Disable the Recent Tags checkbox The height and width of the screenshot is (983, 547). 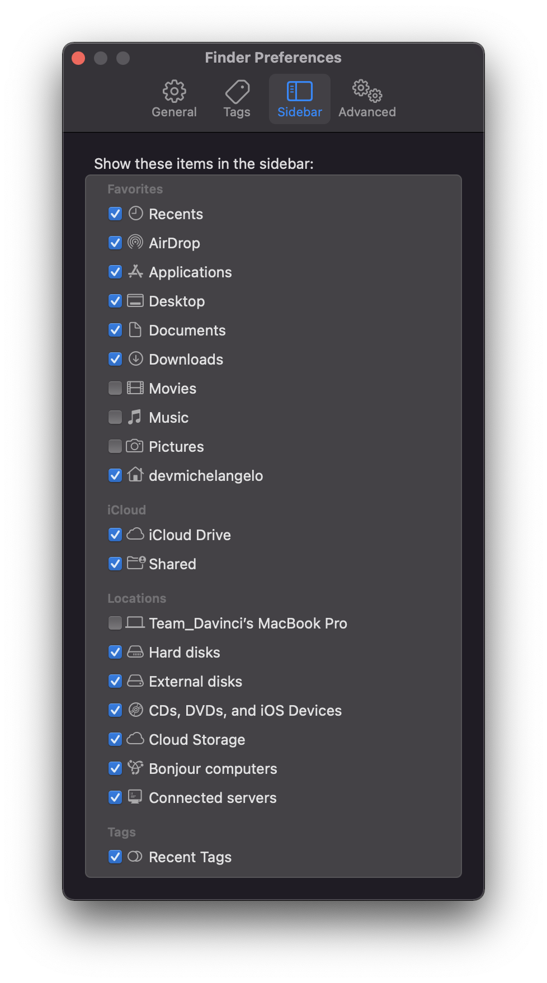coord(115,857)
